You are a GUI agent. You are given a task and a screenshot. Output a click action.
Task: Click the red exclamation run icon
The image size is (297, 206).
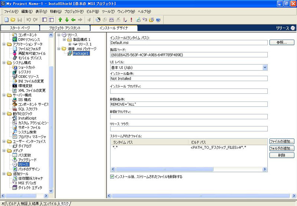click(131, 20)
